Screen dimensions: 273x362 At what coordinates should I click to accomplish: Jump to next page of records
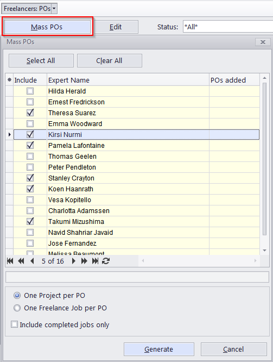point(84,261)
